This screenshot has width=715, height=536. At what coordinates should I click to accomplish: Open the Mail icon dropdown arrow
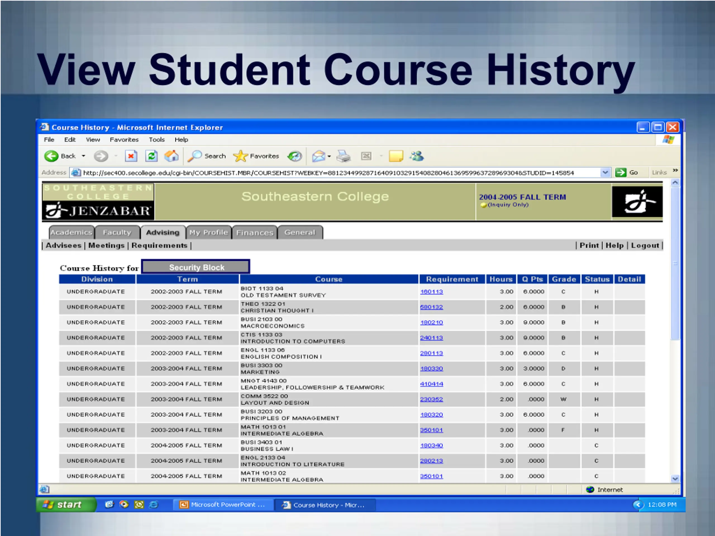pyautogui.click(x=329, y=156)
